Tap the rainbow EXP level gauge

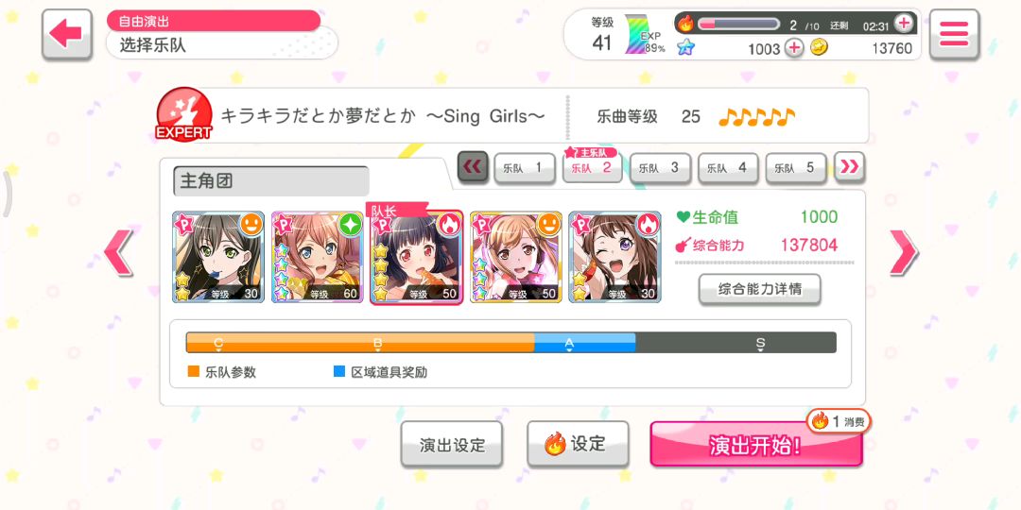639,35
